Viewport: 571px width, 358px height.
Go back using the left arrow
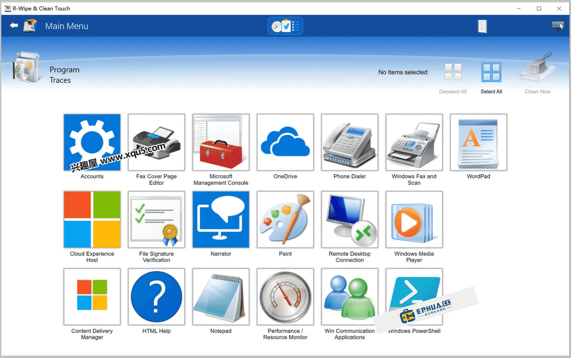tap(14, 25)
